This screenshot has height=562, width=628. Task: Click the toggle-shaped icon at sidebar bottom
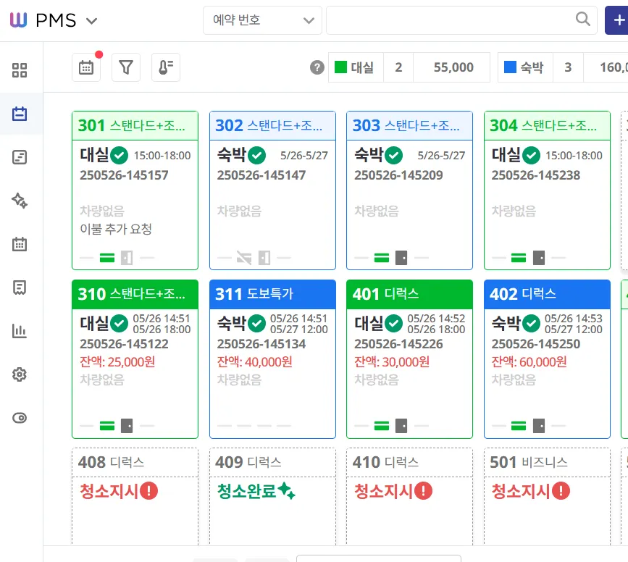pyautogui.click(x=20, y=418)
